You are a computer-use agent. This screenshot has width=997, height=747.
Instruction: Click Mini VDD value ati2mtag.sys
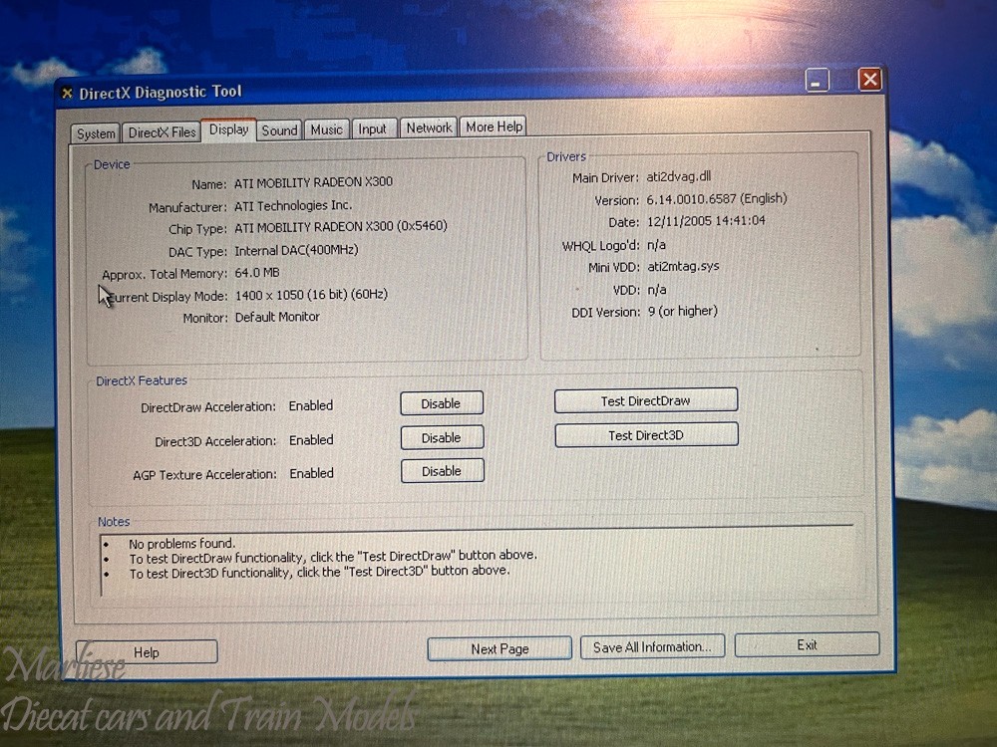tap(683, 267)
